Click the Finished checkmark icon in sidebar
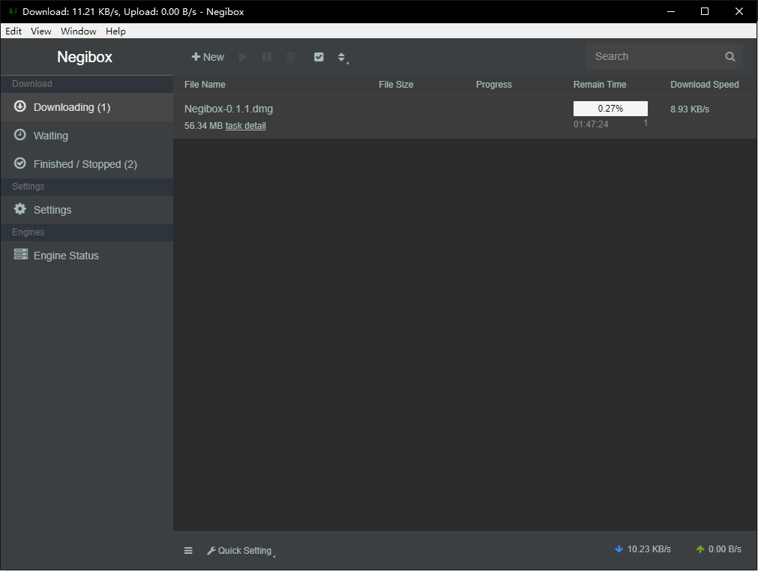 click(19, 163)
